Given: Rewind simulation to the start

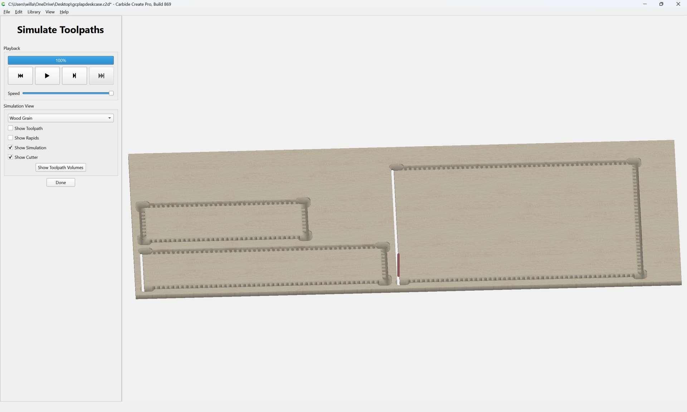Looking at the screenshot, I should click(x=20, y=76).
